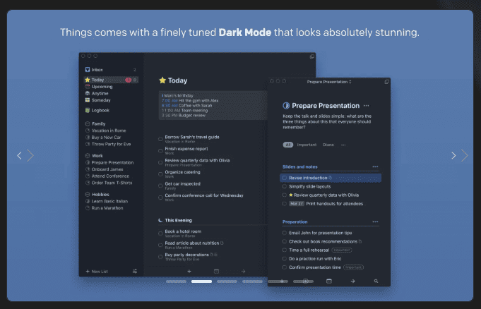
Task: Click the This Evening moon icon
Action: pyautogui.click(x=160, y=220)
